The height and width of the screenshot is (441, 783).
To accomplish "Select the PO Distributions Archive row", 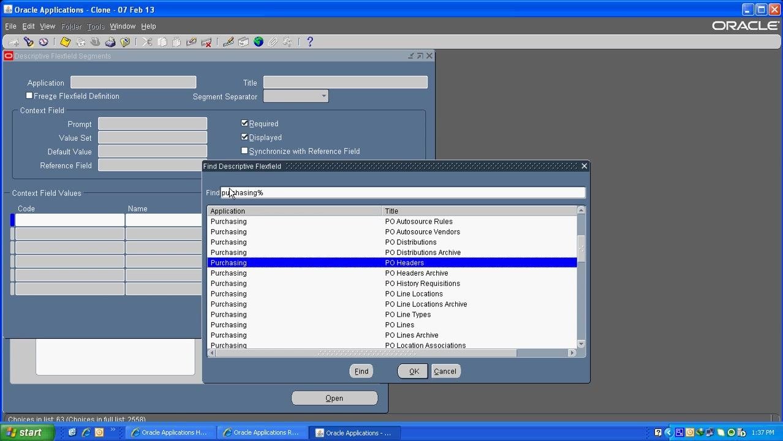I will 392,252.
